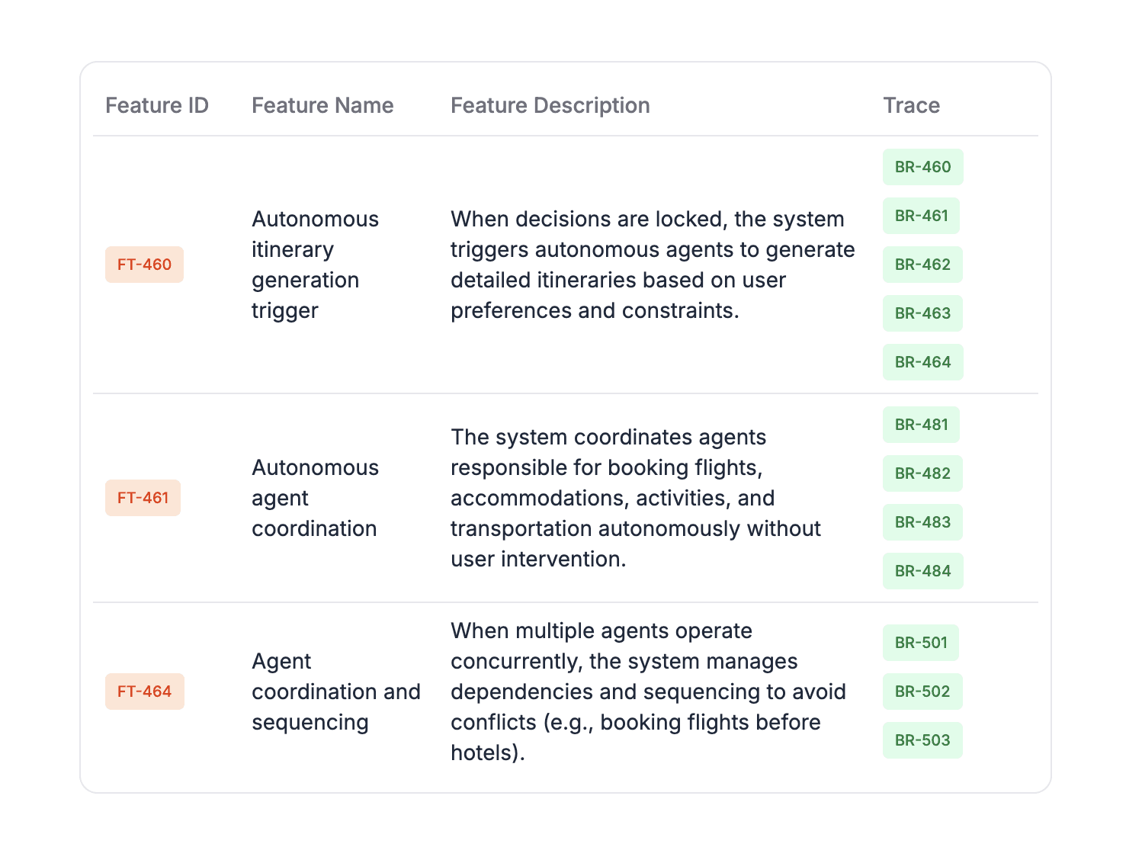The image size is (1142, 860).
Task: Open trace link BR-501
Action: [921, 643]
